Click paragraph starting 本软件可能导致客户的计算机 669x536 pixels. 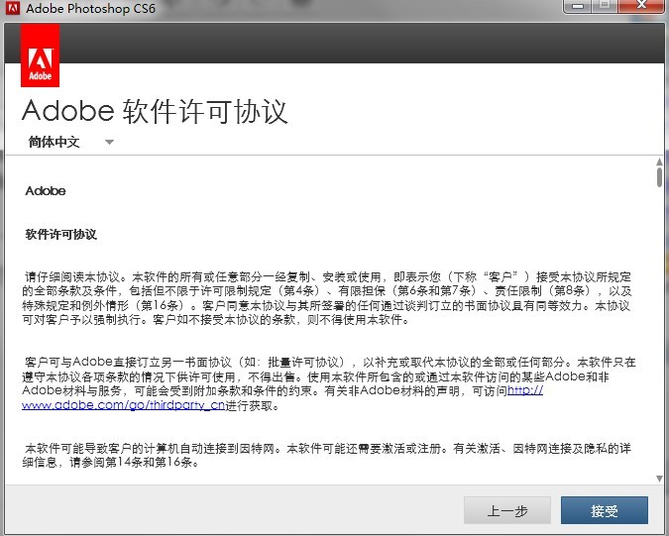[326, 455]
